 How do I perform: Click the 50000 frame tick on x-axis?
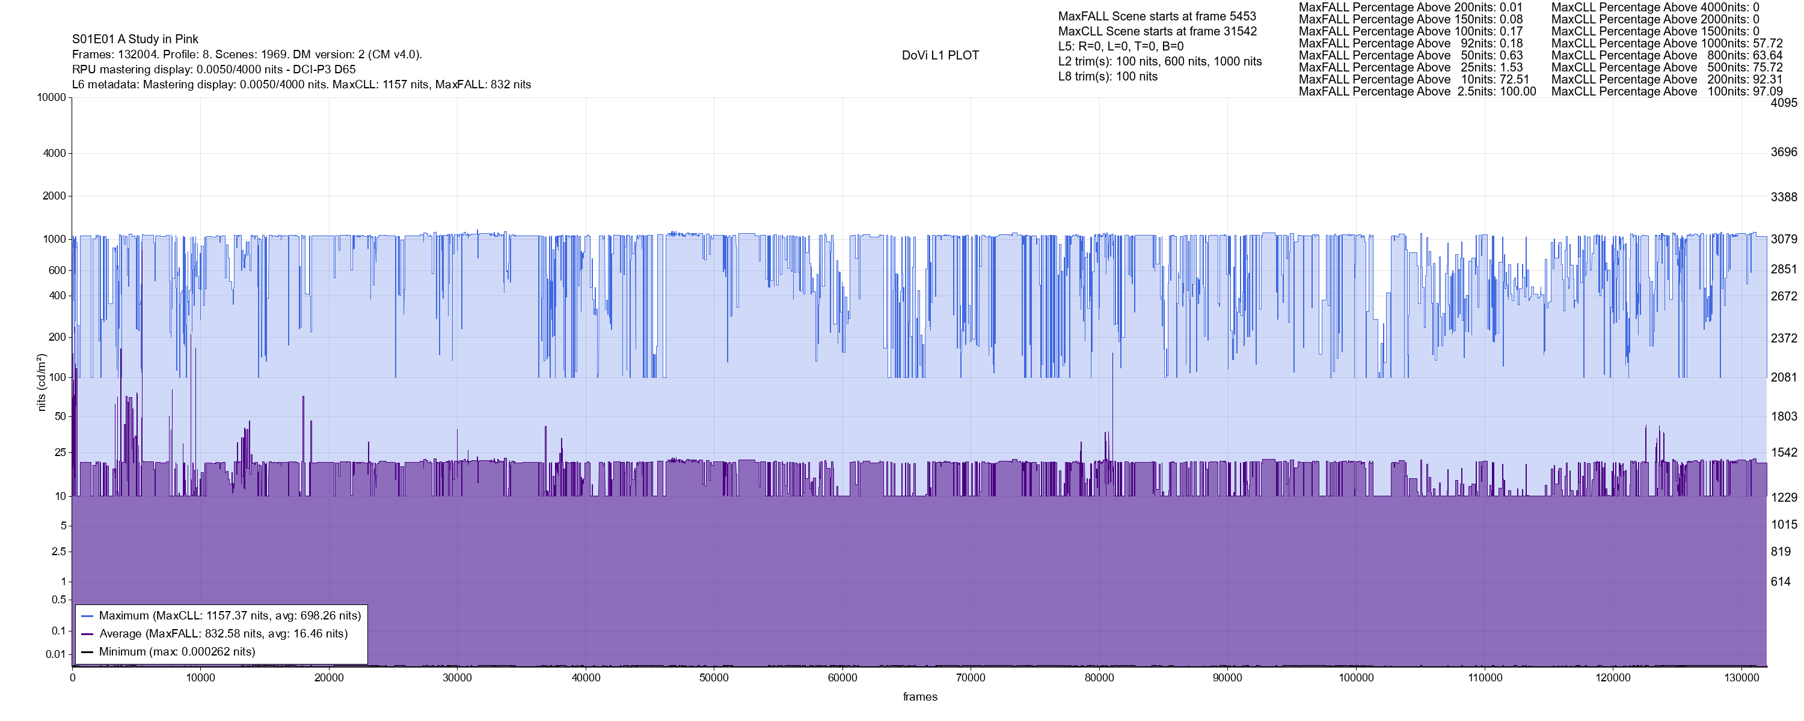(714, 678)
